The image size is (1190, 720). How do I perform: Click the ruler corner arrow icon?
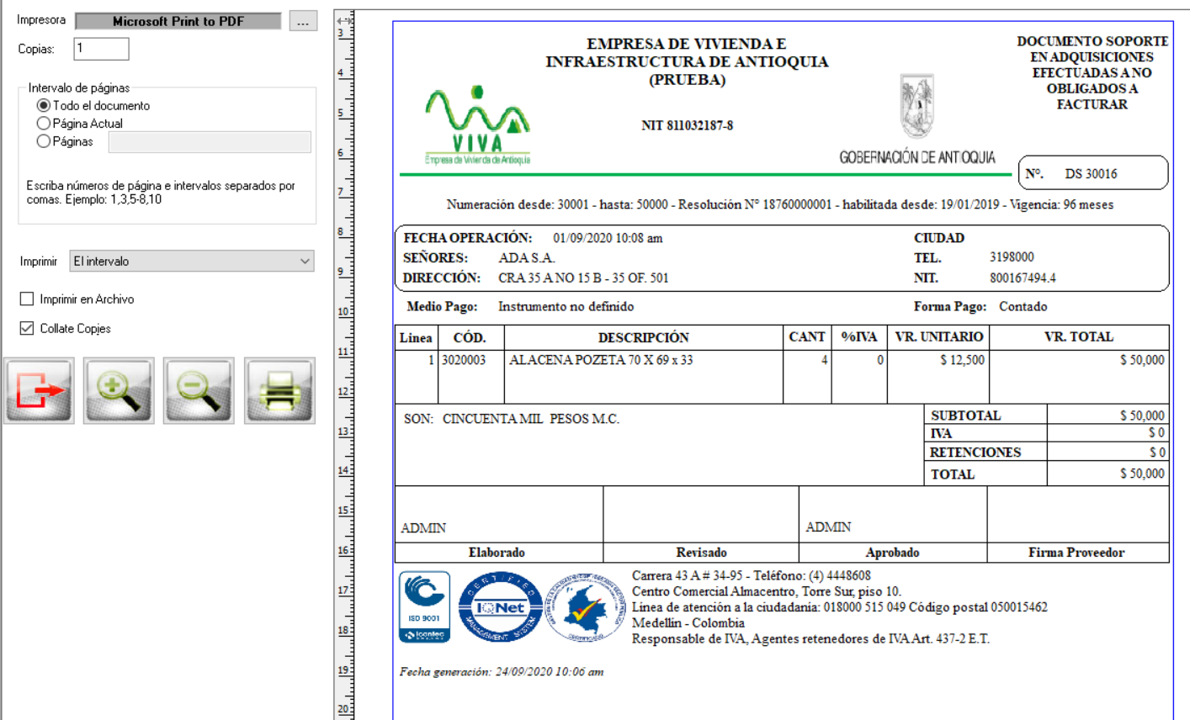point(344,19)
